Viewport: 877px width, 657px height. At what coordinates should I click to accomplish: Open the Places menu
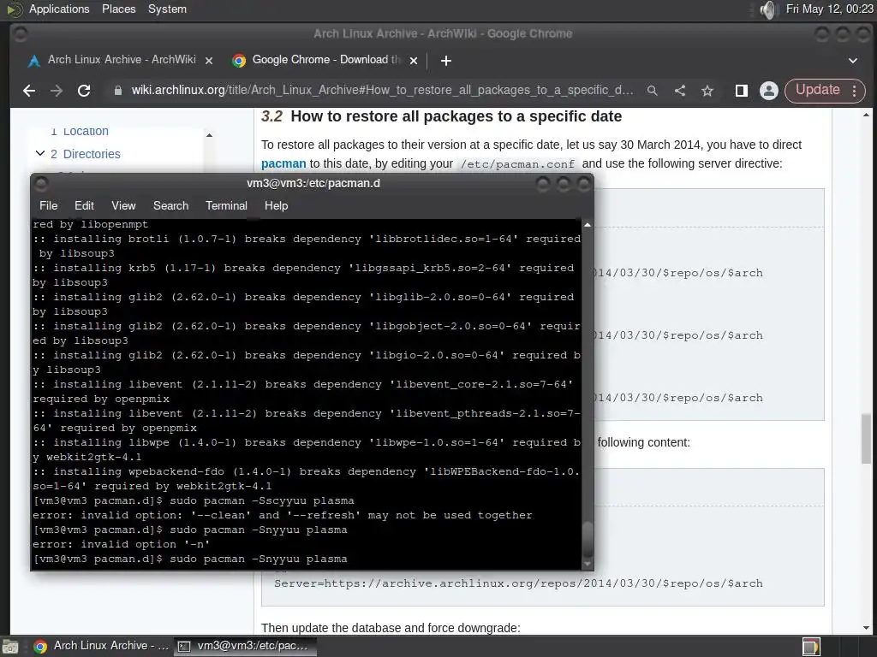[x=118, y=9]
